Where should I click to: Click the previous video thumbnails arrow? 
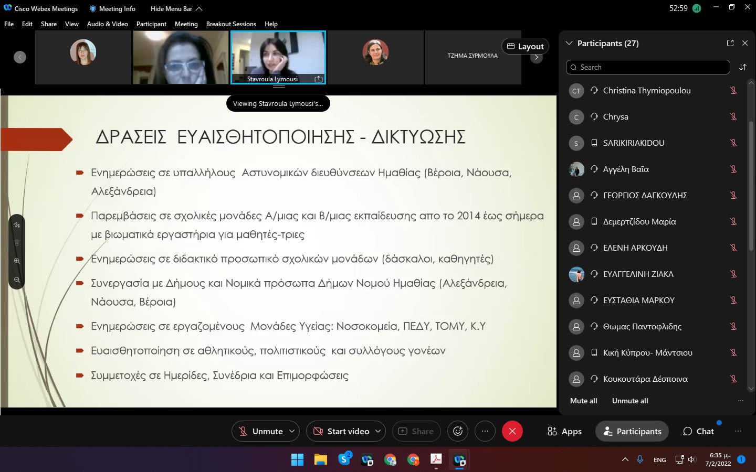click(x=20, y=57)
